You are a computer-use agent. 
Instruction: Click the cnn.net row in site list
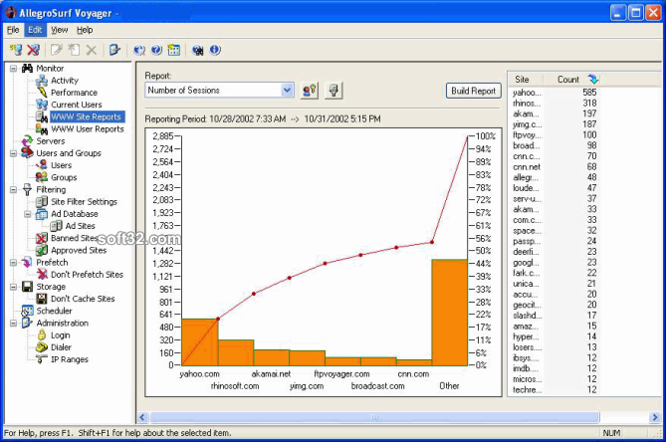[555, 166]
